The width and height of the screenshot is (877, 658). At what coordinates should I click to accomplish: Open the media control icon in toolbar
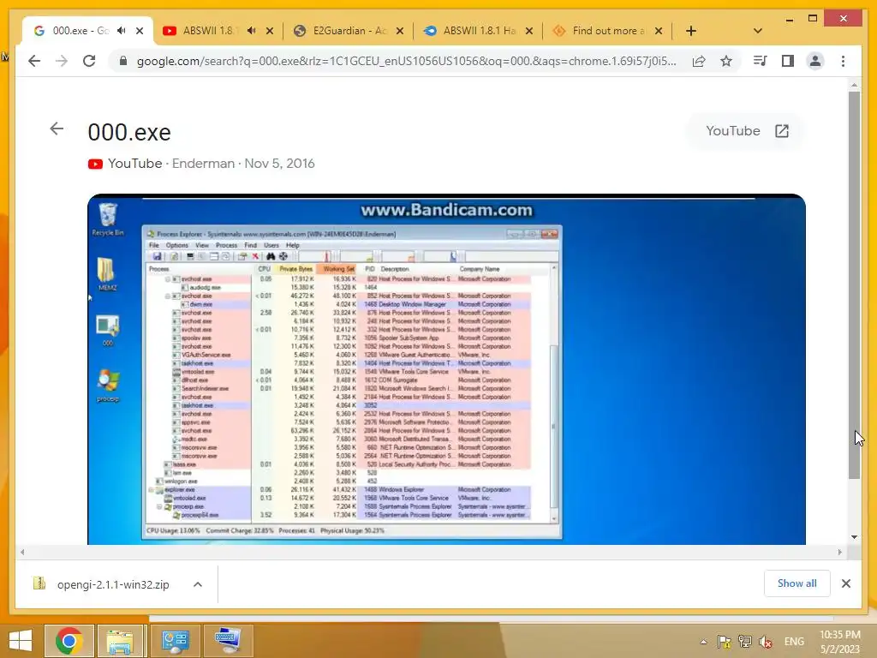click(x=761, y=61)
